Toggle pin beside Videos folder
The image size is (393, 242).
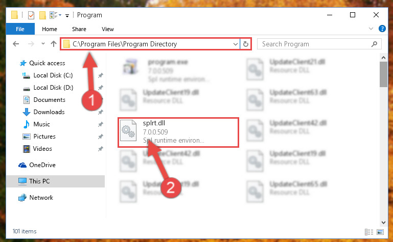pos(100,149)
